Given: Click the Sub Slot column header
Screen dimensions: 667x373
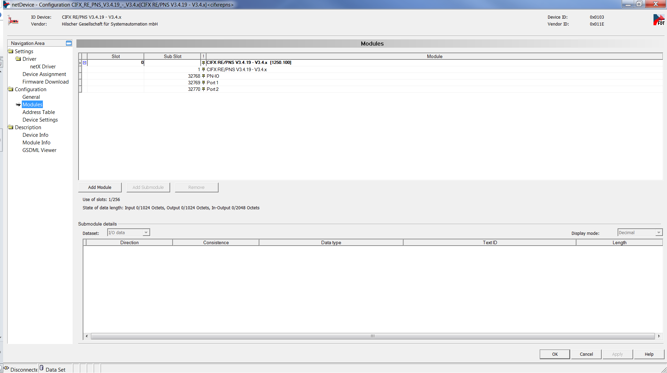Looking at the screenshot, I should click(x=173, y=56).
